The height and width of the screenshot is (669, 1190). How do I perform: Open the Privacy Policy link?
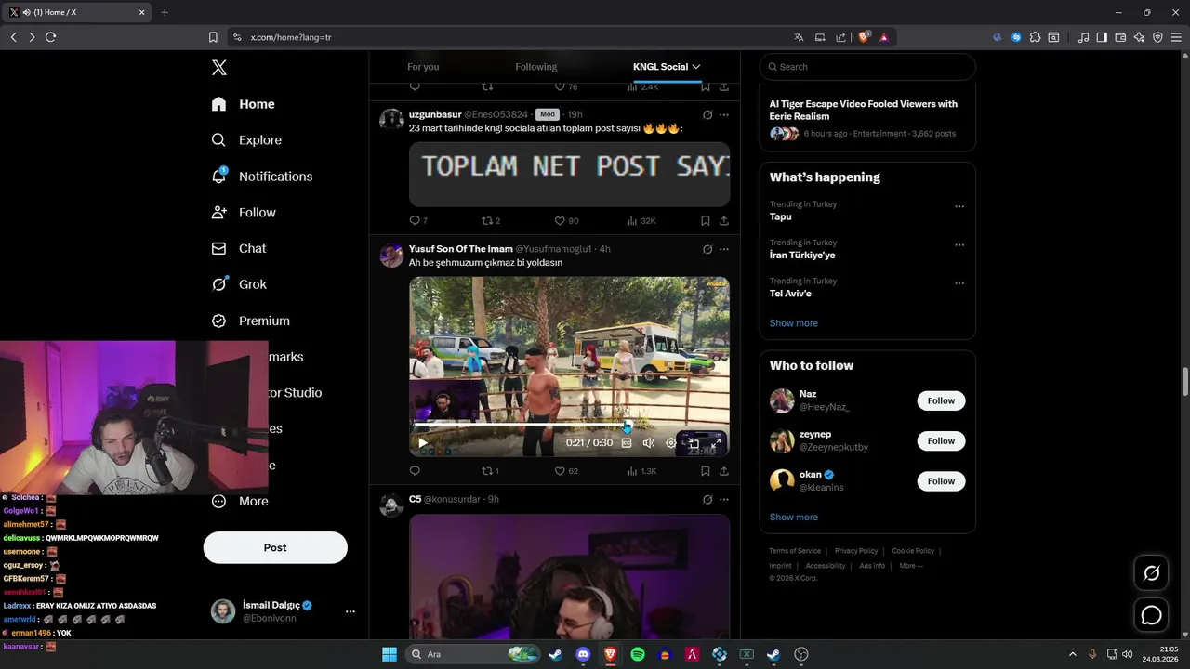pyautogui.click(x=856, y=551)
